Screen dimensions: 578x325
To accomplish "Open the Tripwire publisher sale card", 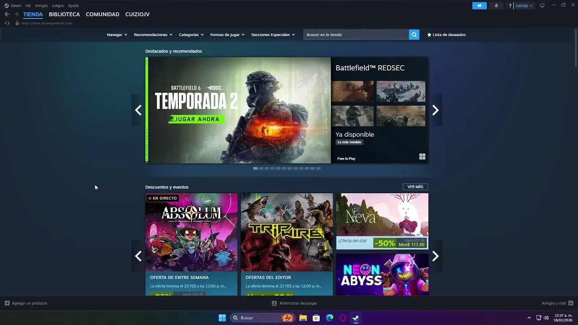I will click(x=287, y=244).
